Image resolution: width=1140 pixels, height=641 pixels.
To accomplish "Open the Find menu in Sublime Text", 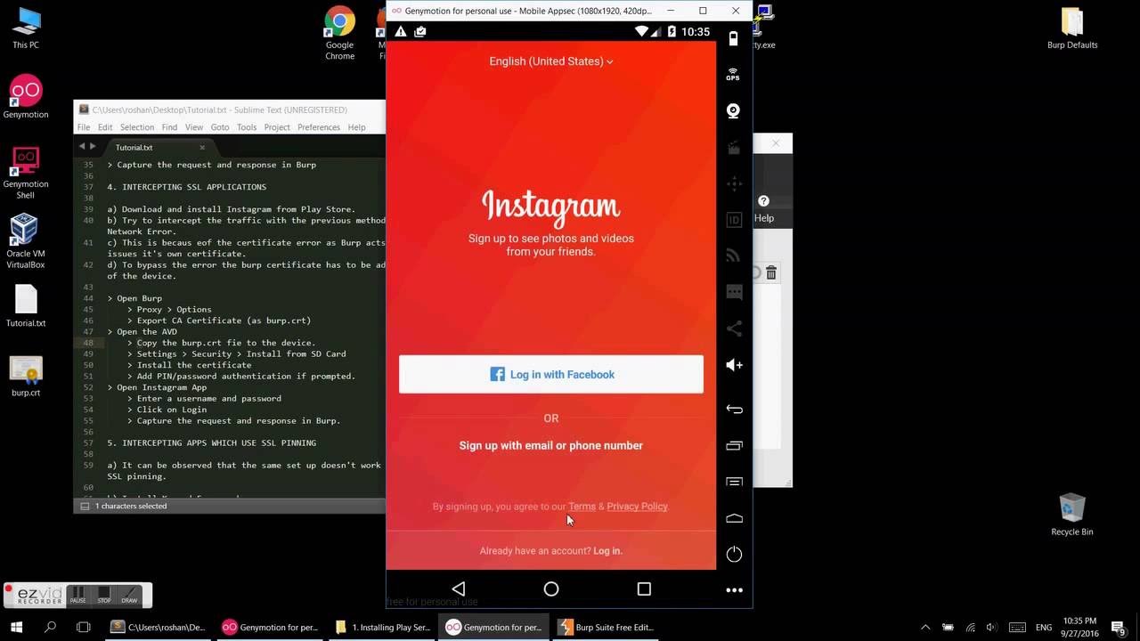I will point(169,127).
